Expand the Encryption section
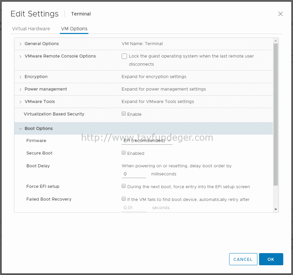Screen dimensions: 293x275 (20, 77)
